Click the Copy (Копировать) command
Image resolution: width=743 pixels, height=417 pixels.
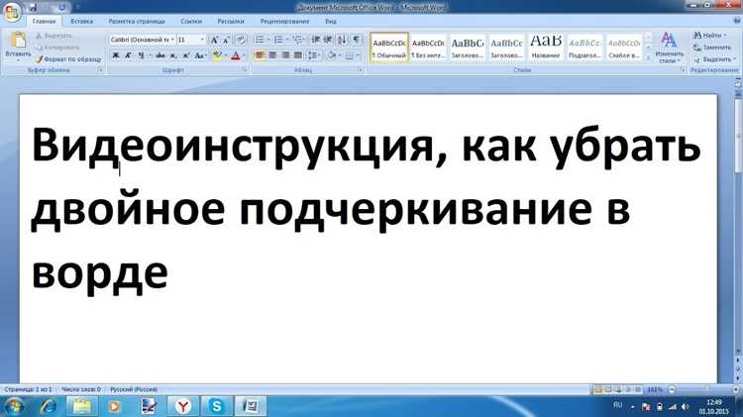click(x=57, y=48)
